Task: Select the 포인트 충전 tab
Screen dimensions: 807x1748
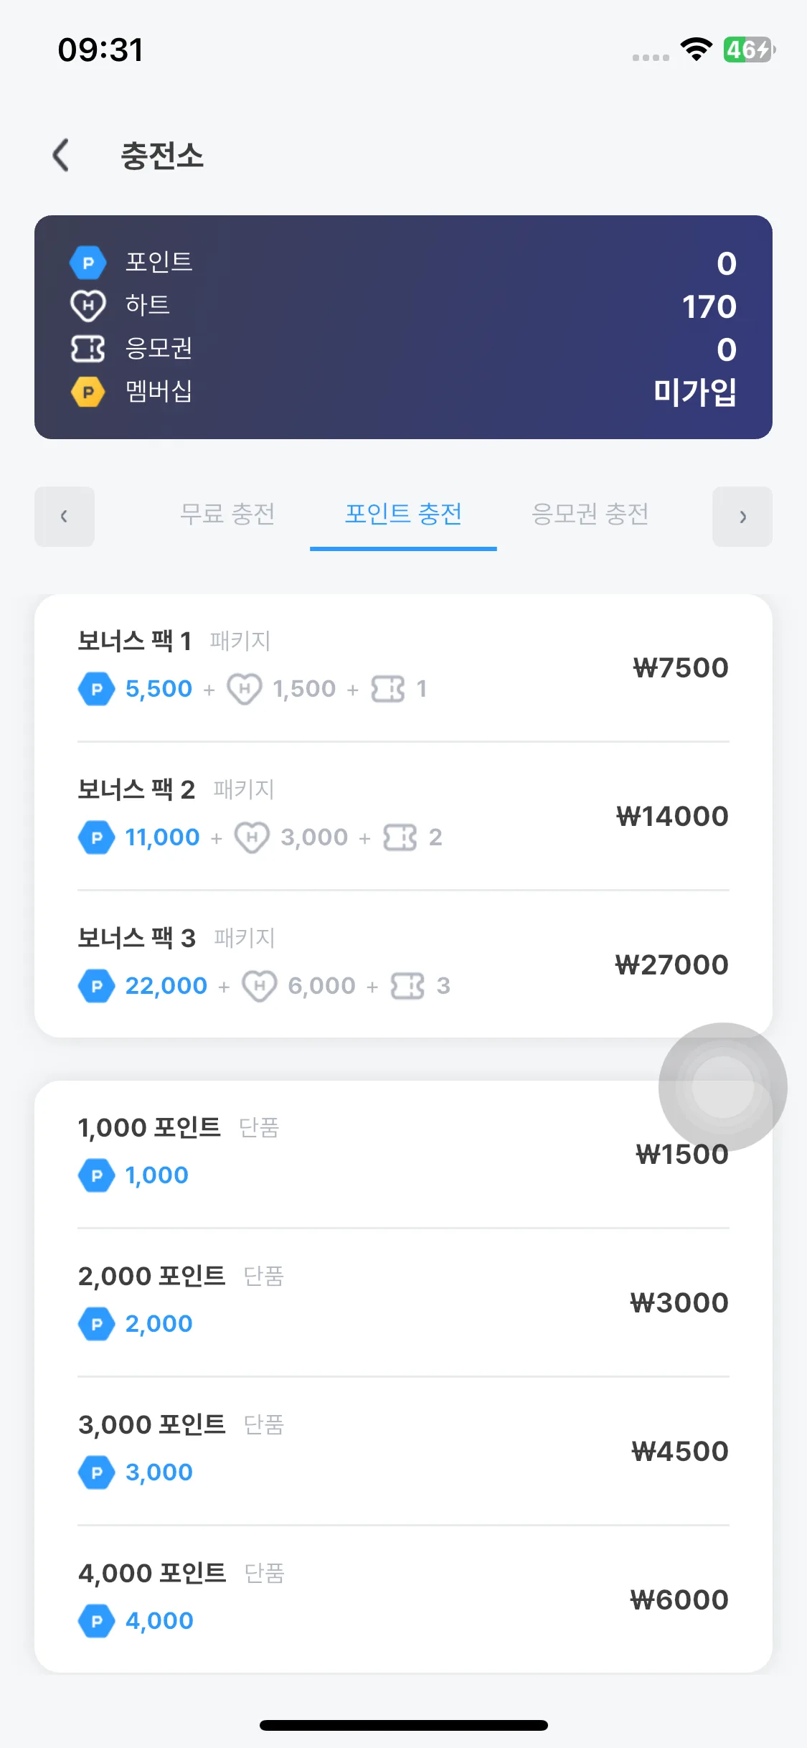Action: pyautogui.click(x=403, y=514)
